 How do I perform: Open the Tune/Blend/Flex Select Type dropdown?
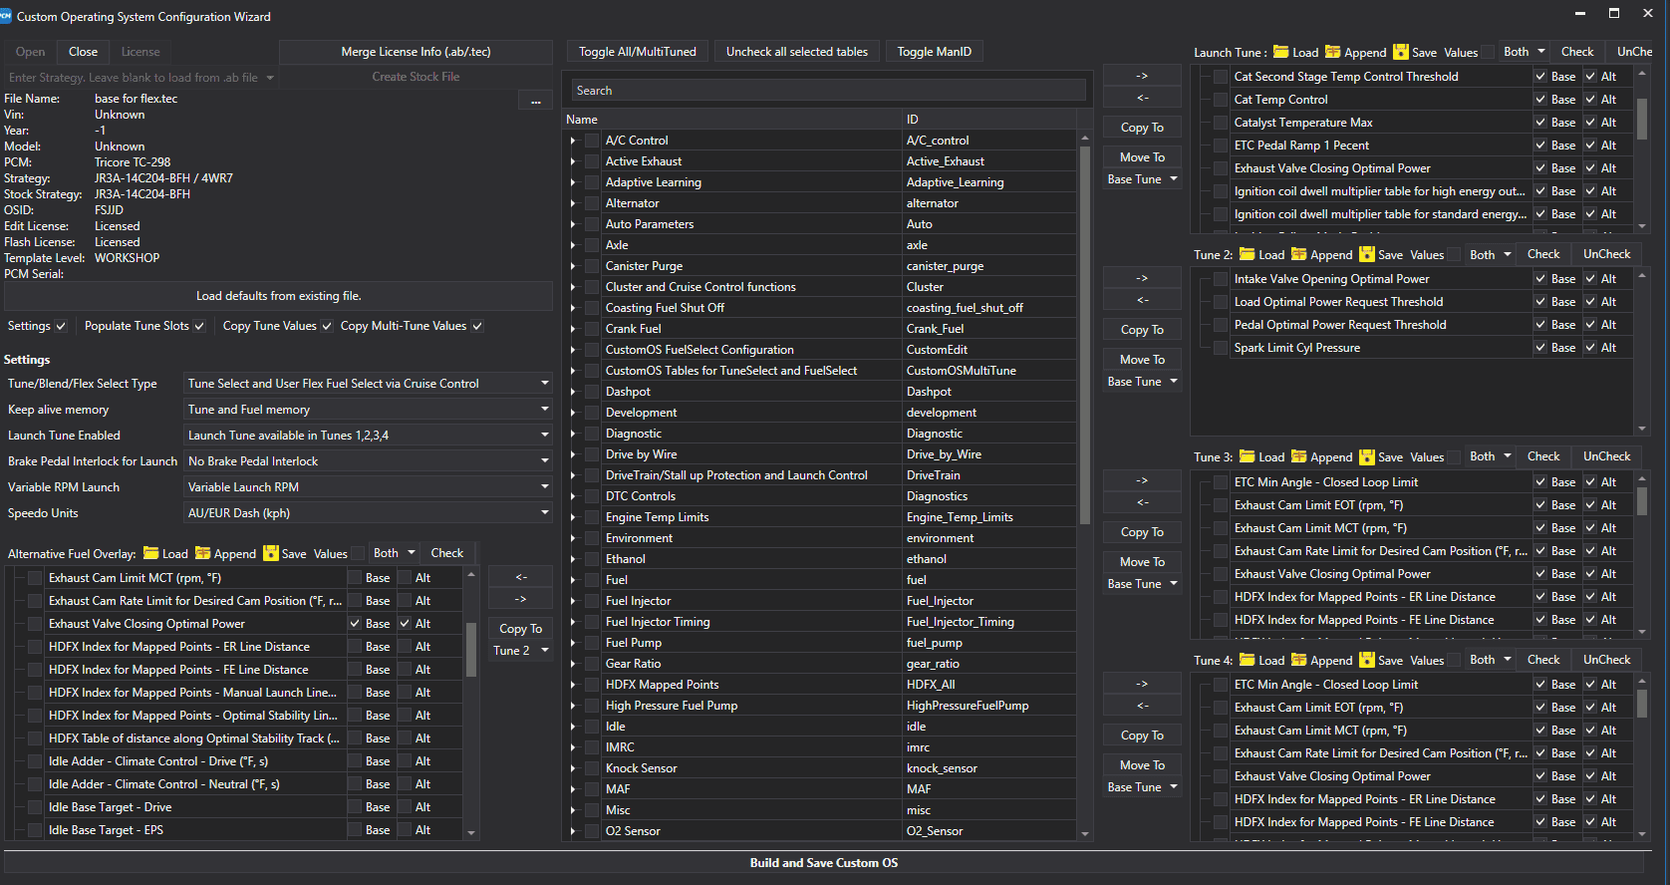[x=369, y=384]
